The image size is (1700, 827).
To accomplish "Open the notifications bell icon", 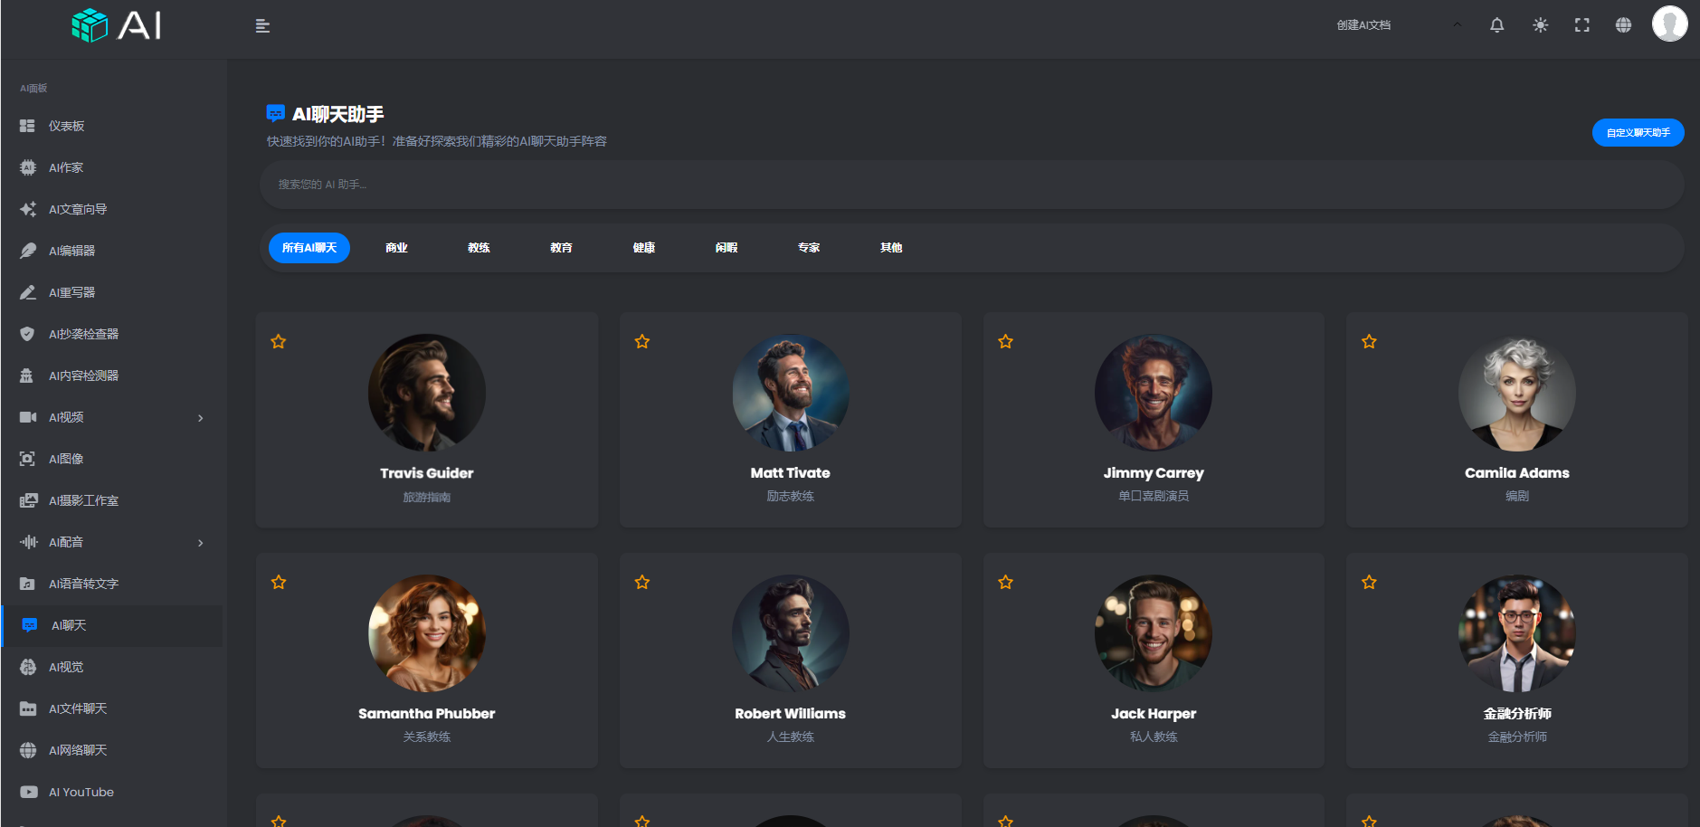I will (x=1496, y=25).
